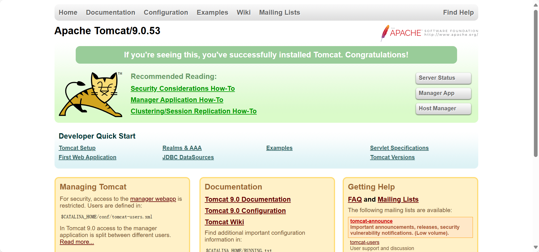This screenshot has width=539, height=252.
Task: Open Mailing Lists in top navigation
Action: (280, 12)
